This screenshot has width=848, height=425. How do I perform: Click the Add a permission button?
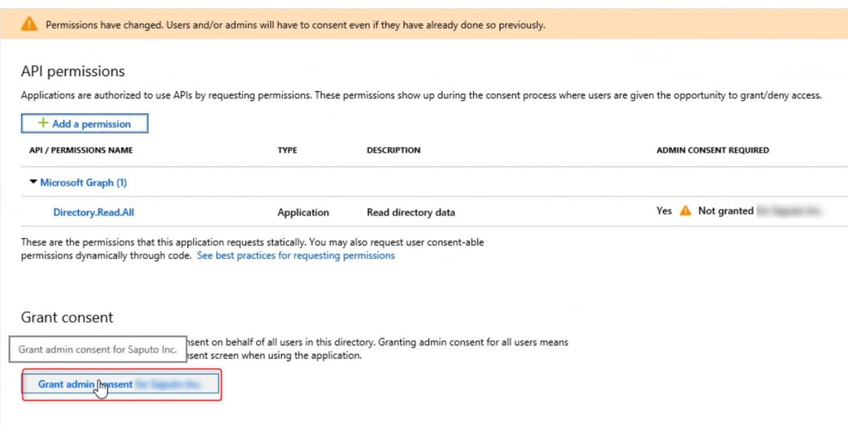(x=85, y=123)
